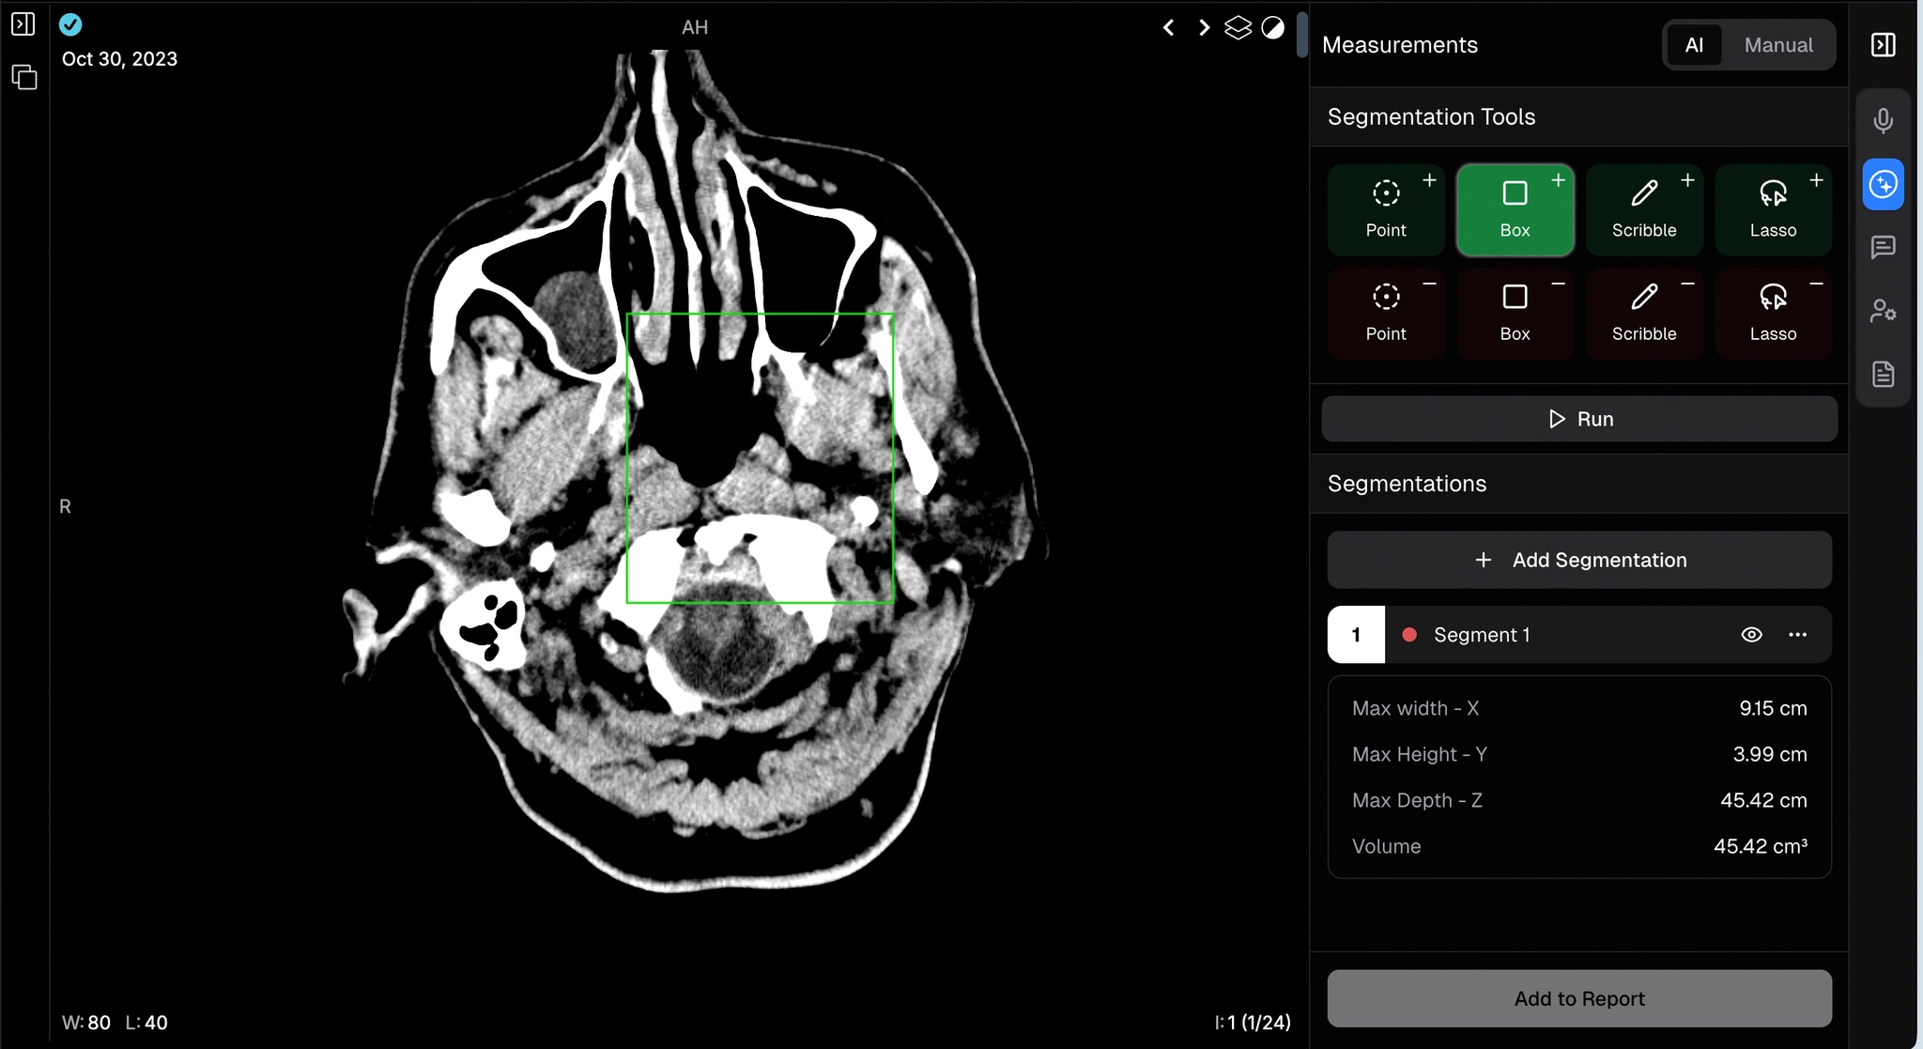Click Segment 1 red color dot
Image resolution: width=1923 pixels, height=1049 pixels.
click(1408, 635)
